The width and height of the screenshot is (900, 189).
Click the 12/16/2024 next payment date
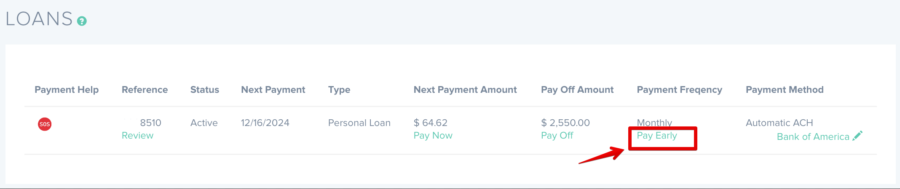pyautogui.click(x=265, y=123)
